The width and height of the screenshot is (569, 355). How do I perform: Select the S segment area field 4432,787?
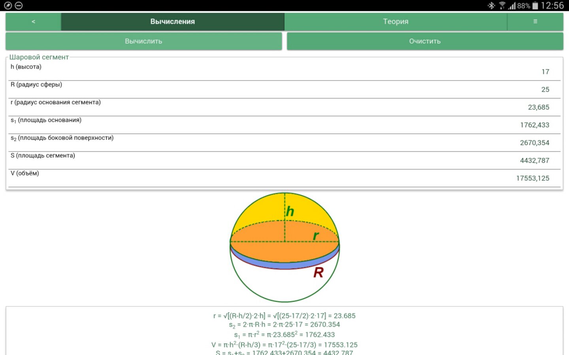pyautogui.click(x=284, y=161)
